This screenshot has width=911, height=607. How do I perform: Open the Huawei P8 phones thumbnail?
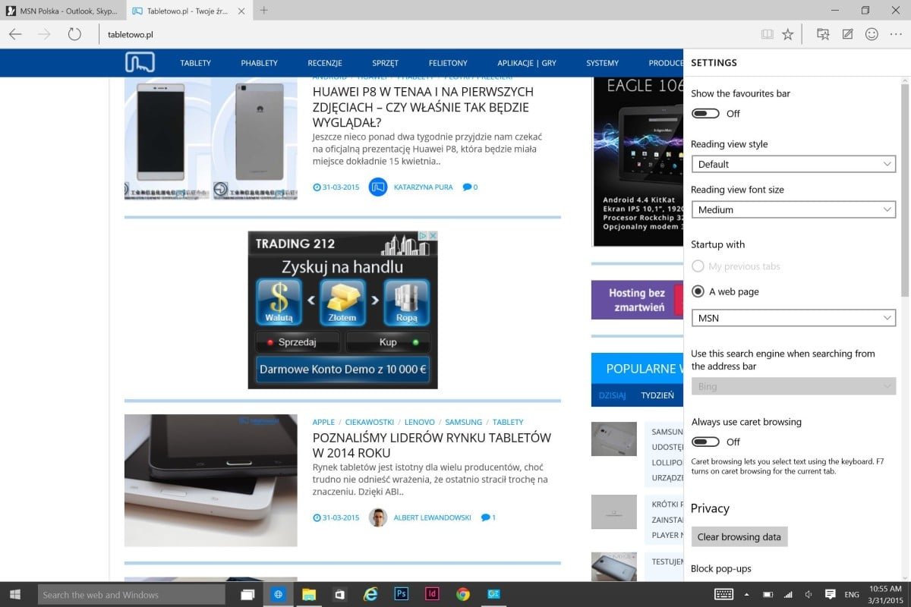pyautogui.click(x=211, y=138)
